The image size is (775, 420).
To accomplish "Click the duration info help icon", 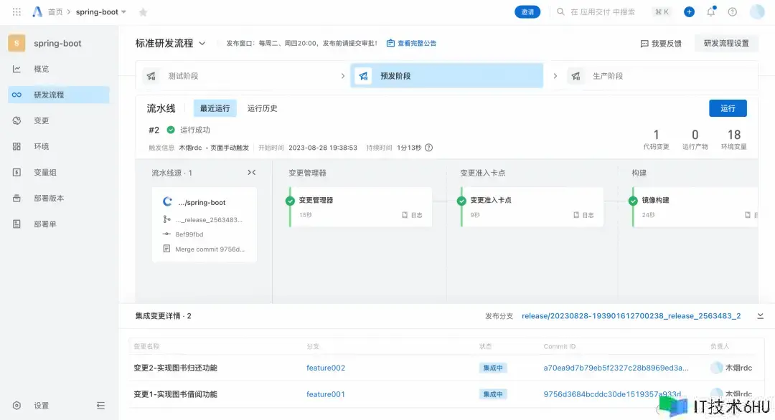I will click(x=429, y=148).
